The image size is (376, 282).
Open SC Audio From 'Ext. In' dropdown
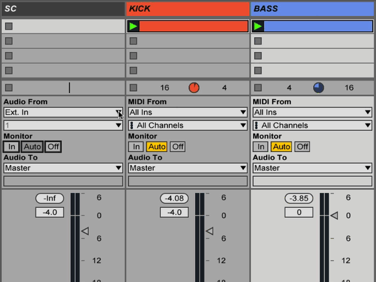(63, 112)
